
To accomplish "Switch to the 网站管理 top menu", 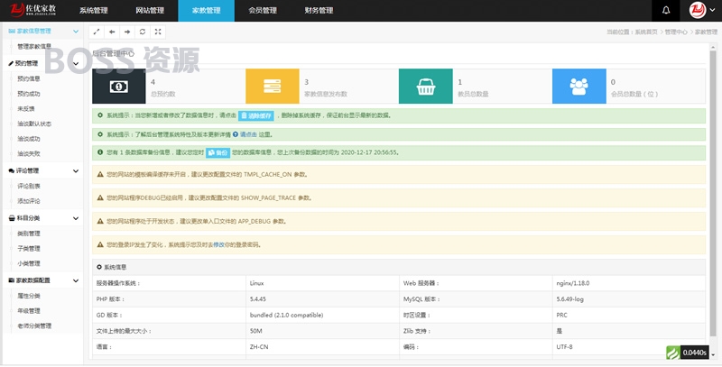I will click(x=150, y=11).
